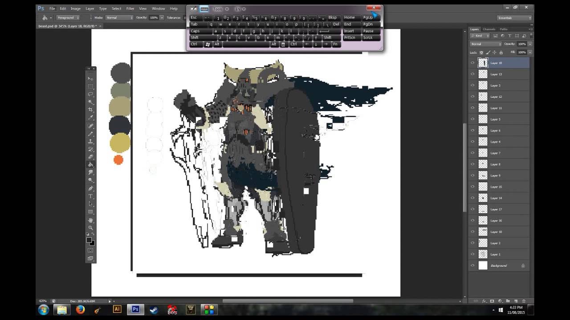Select the Dodge tool

coord(90,180)
